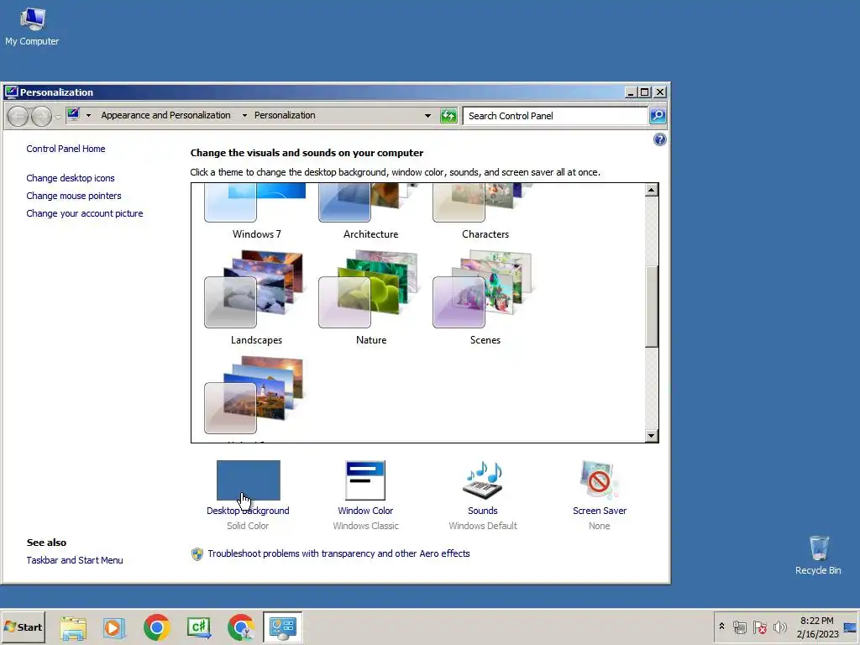Click Personalization window title bar icon

[x=11, y=92]
